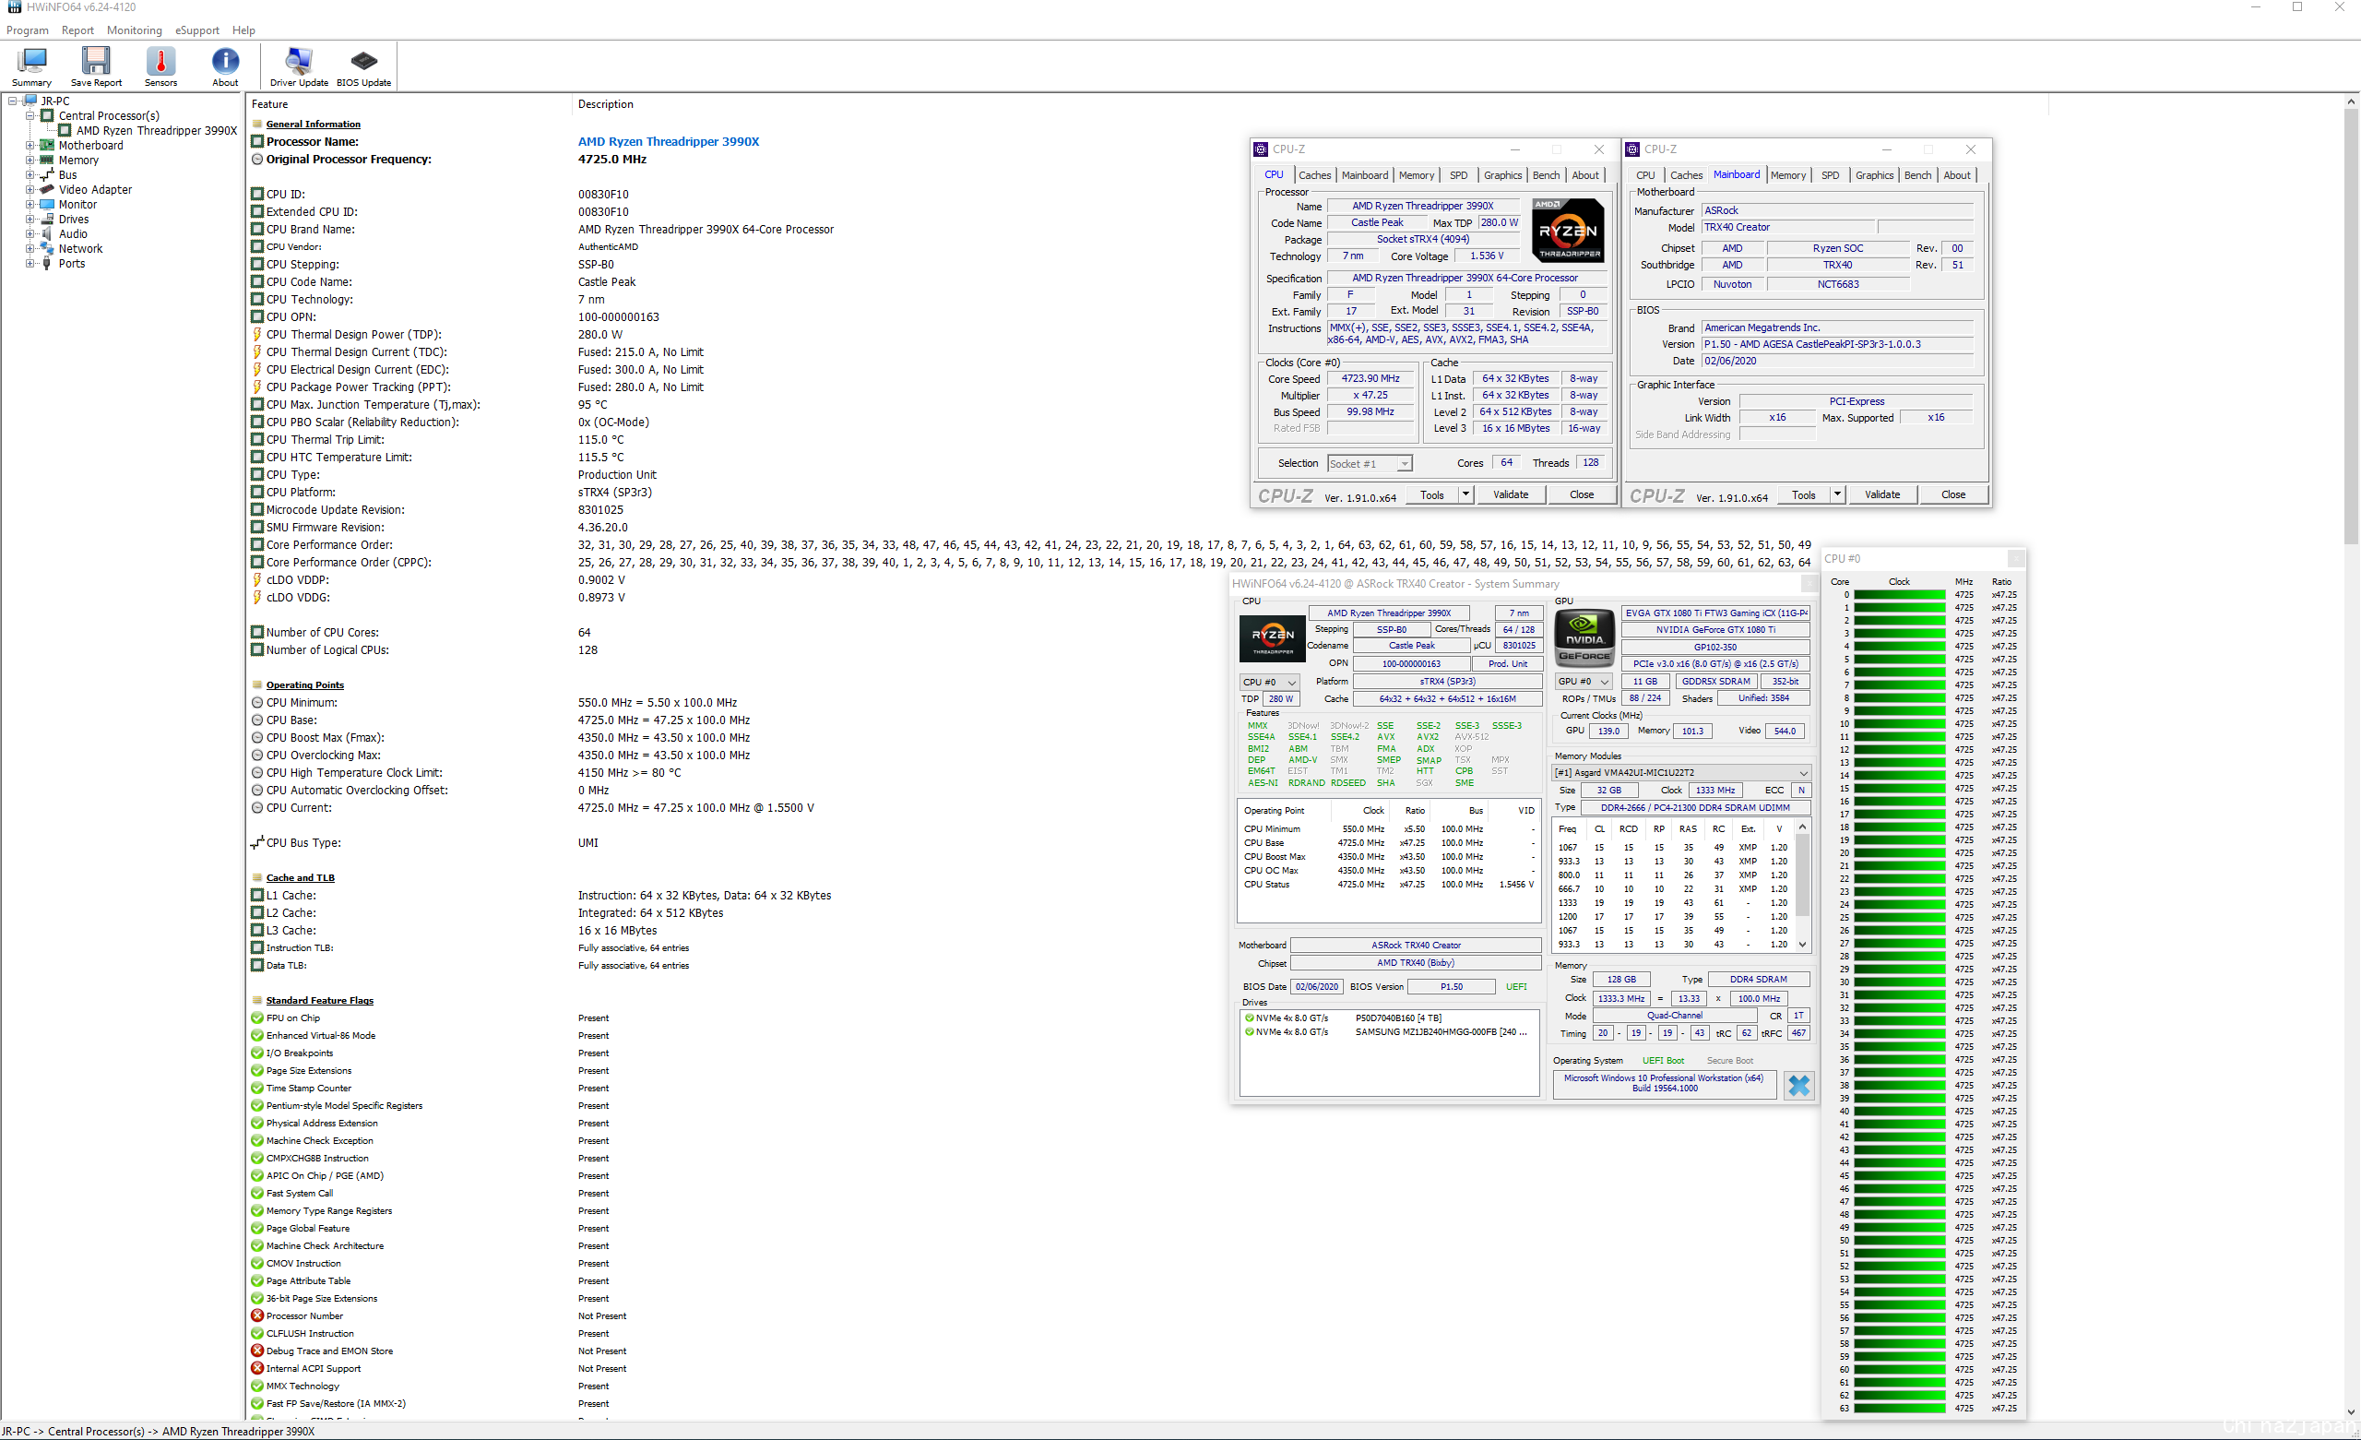Collapse the Central Processor(s) tree branch
Image resolution: width=2361 pixels, height=1440 pixels.
tap(30, 116)
